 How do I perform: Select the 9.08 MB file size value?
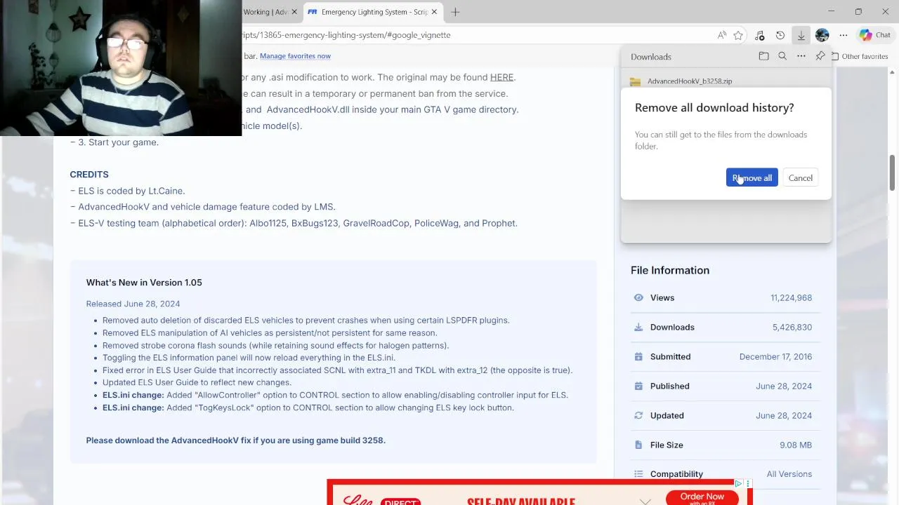[796, 445]
